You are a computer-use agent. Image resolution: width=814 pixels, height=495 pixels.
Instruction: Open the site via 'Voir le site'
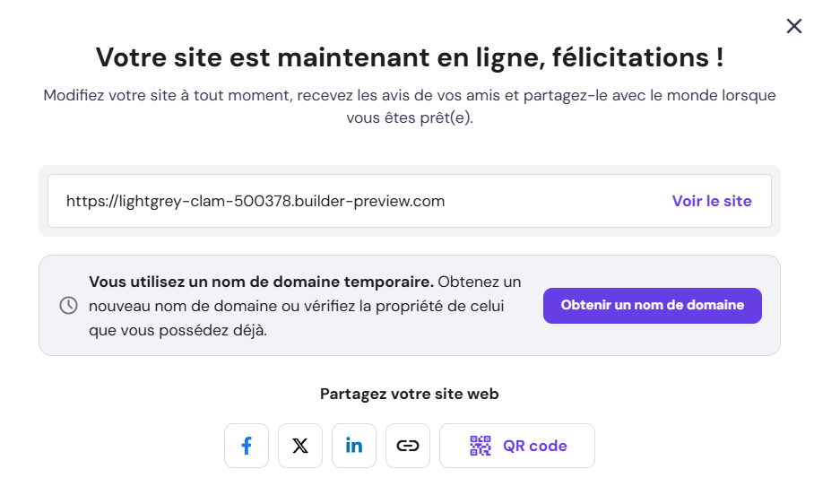tap(712, 201)
